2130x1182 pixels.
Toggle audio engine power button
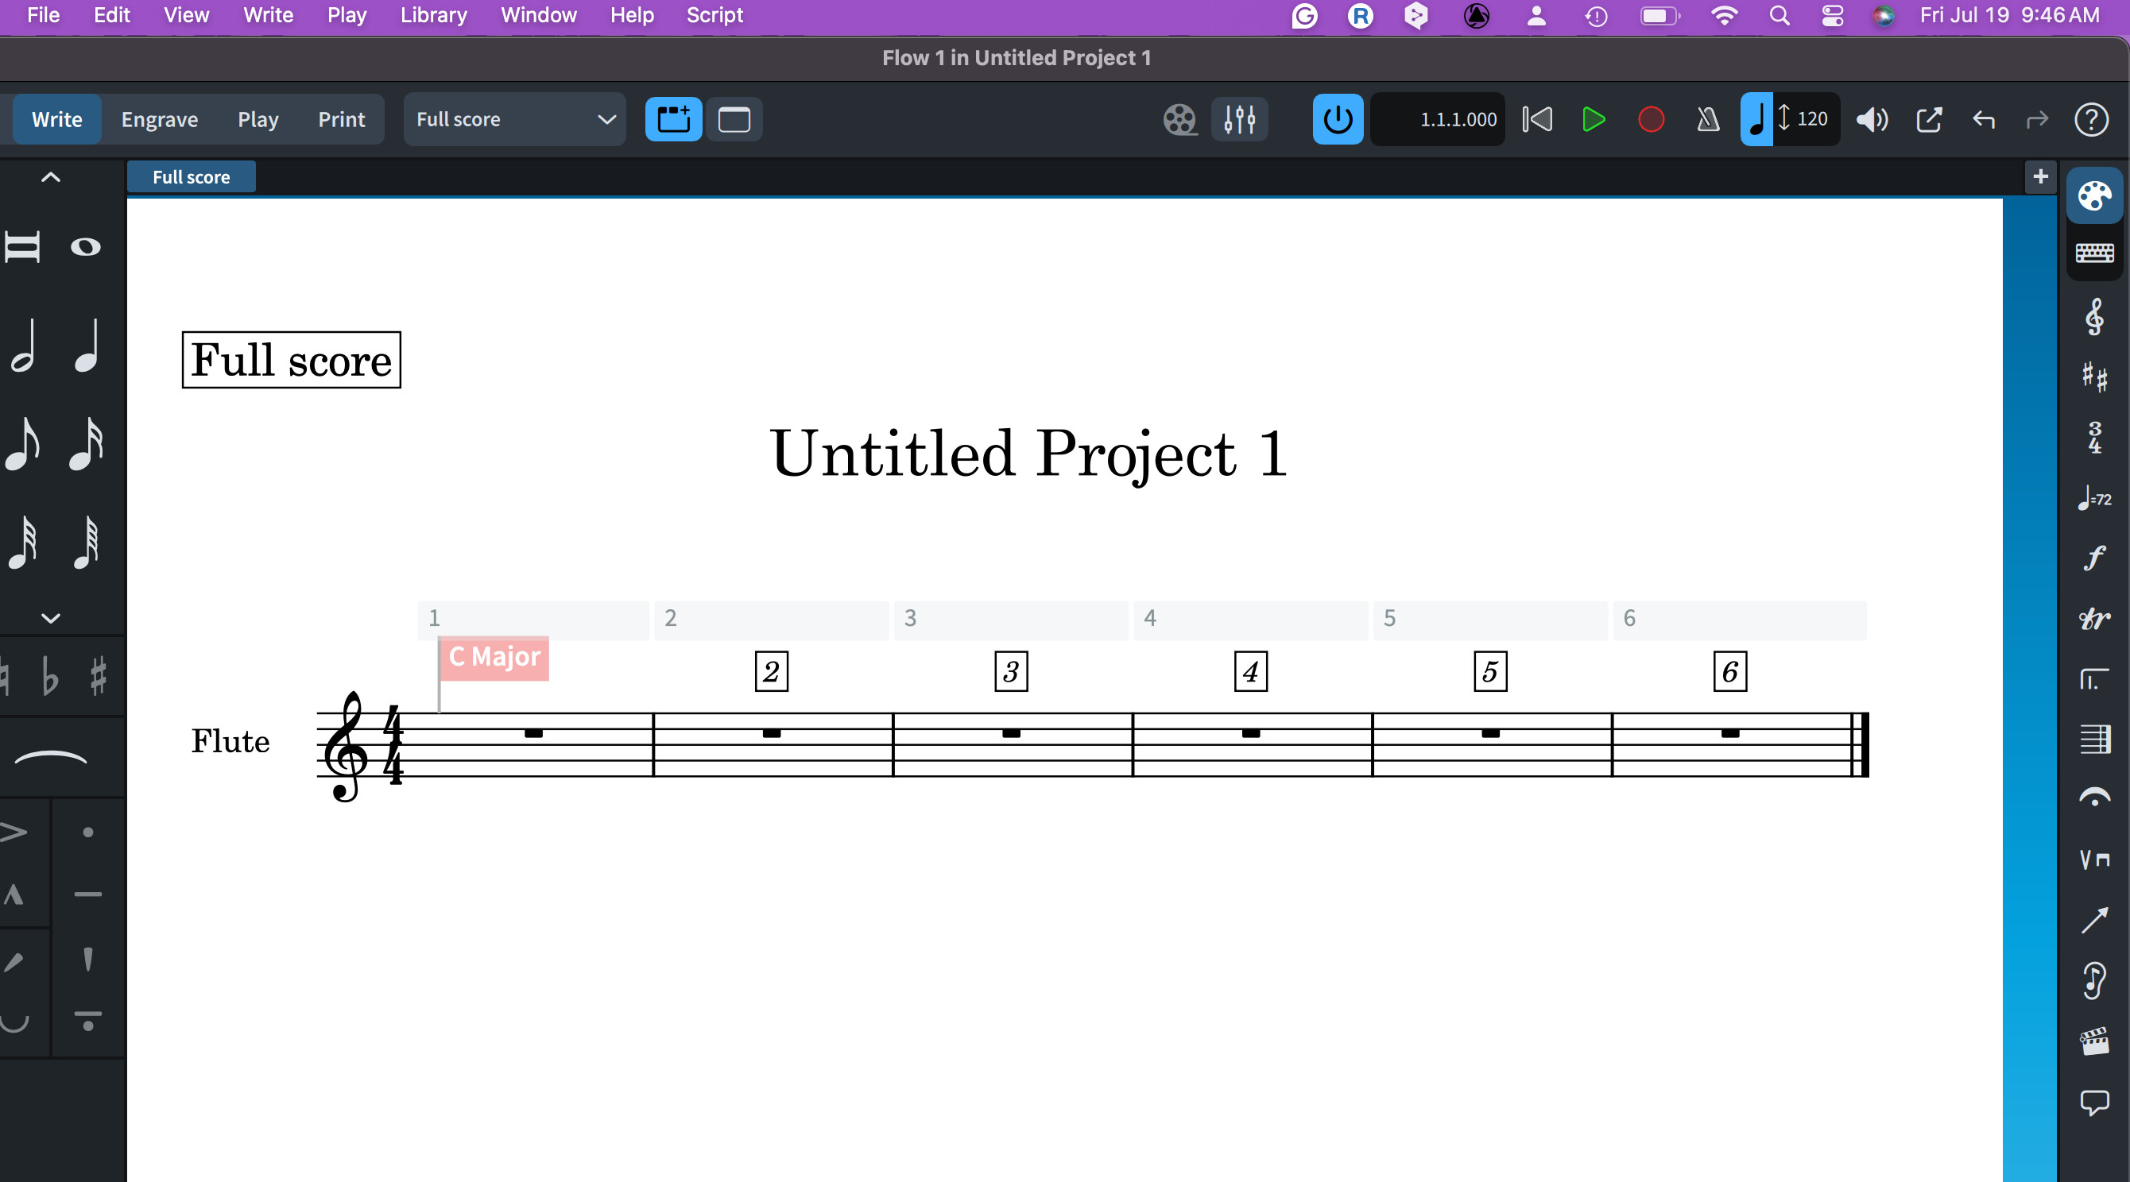pyautogui.click(x=1337, y=120)
